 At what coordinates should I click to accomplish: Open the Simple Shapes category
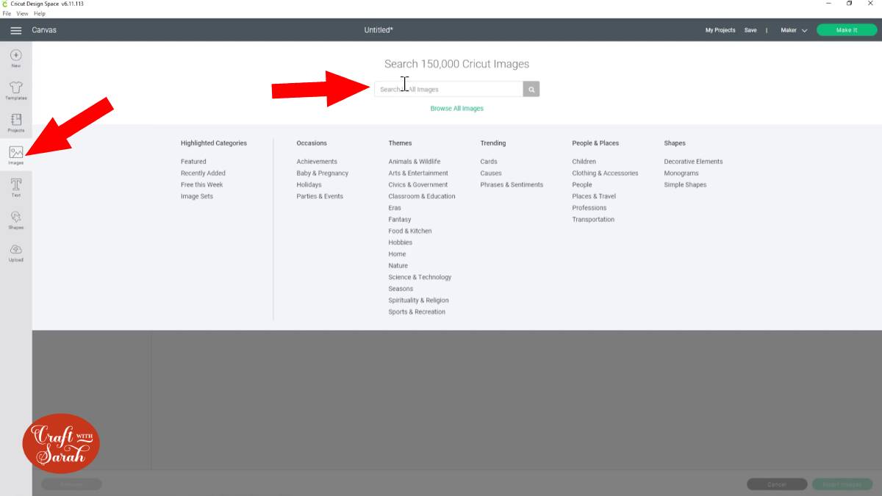coord(685,184)
